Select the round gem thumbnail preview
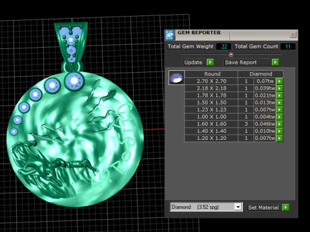The image size is (310, 232). click(176, 78)
